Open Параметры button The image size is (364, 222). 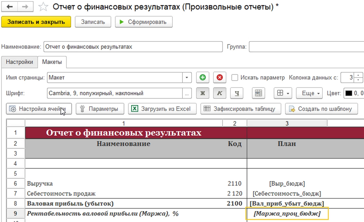(x=100, y=109)
